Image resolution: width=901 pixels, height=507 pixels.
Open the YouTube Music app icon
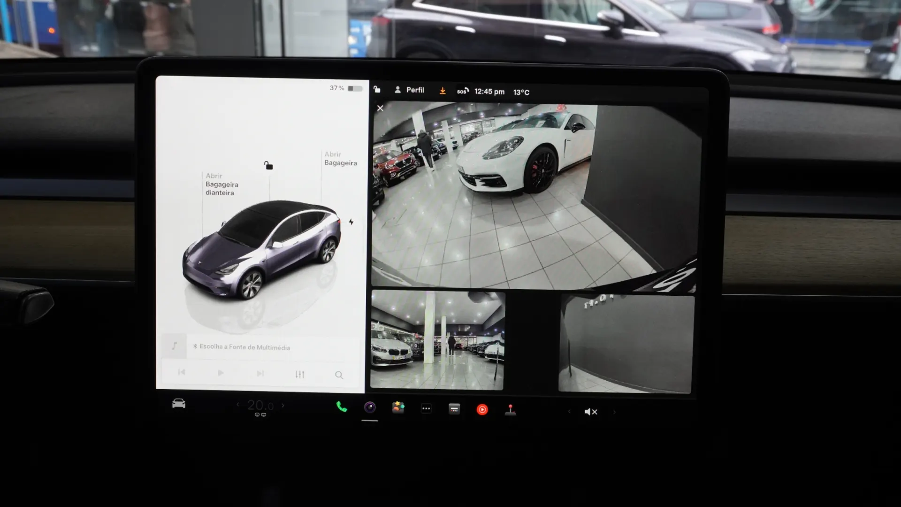coord(482,409)
